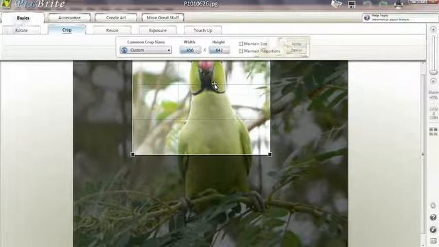Click the bottom square icon in right sidebar
The height and width of the screenshot is (247, 439).
pos(433,241)
